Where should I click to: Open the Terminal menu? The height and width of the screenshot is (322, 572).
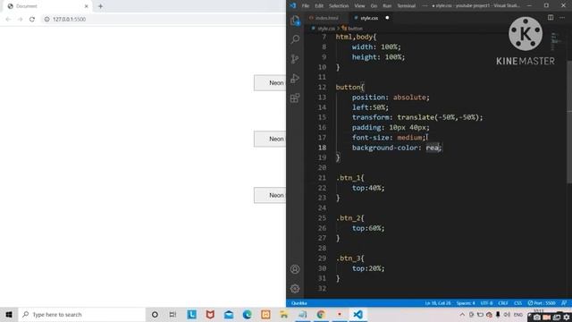coord(407,6)
